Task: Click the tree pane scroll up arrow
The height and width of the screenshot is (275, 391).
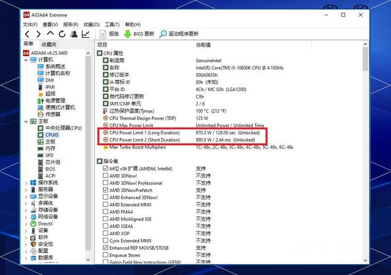Action: tap(88, 53)
